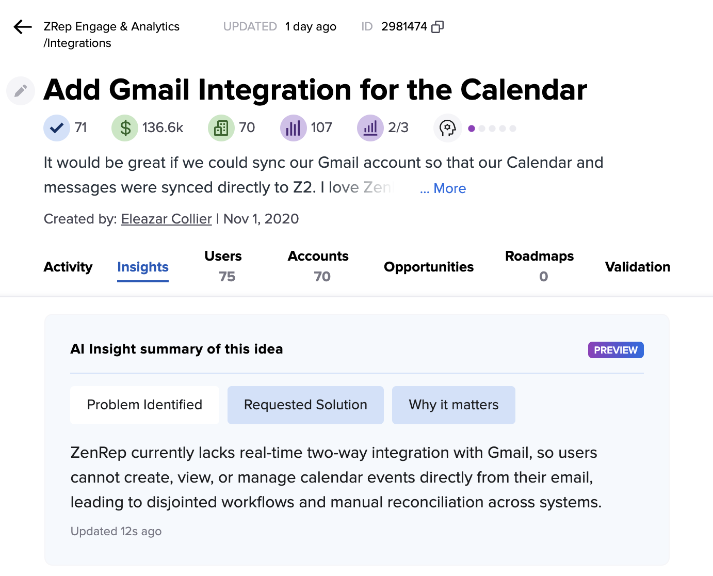This screenshot has height=576, width=713.
Task: Switch to the Activity tab
Action: click(68, 267)
